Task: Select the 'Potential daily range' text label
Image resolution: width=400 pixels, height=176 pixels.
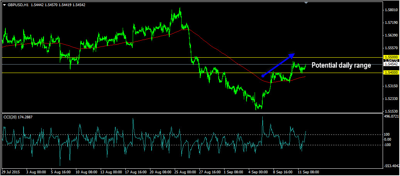Action: 341,65
